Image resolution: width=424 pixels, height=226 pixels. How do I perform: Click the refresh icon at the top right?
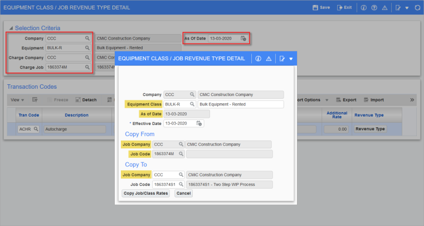417,8
